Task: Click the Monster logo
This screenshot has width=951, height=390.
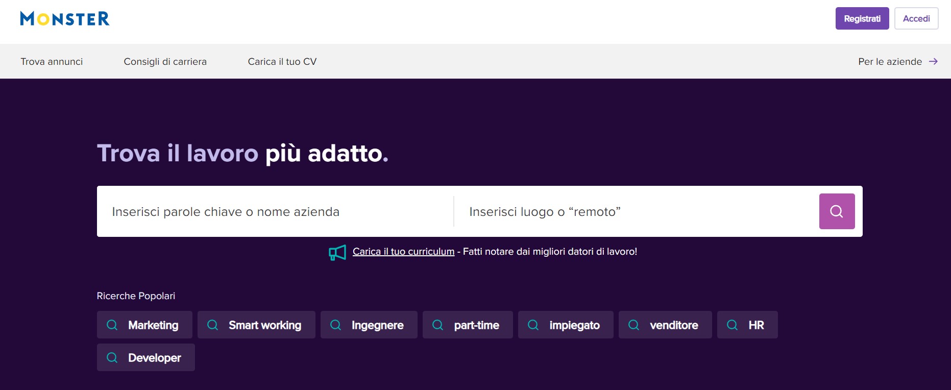Action: (x=65, y=19)
